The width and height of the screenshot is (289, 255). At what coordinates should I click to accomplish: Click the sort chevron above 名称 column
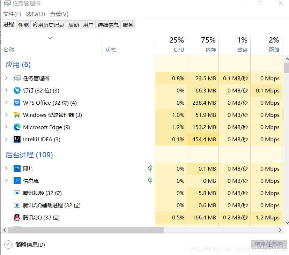point(50,38)
